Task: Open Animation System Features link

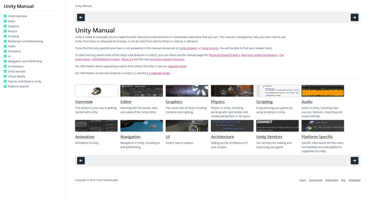Action: 167,59
